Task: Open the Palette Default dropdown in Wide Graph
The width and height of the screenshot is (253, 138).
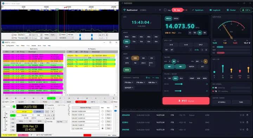Action: pyautogui.click(x=51, y=38)
